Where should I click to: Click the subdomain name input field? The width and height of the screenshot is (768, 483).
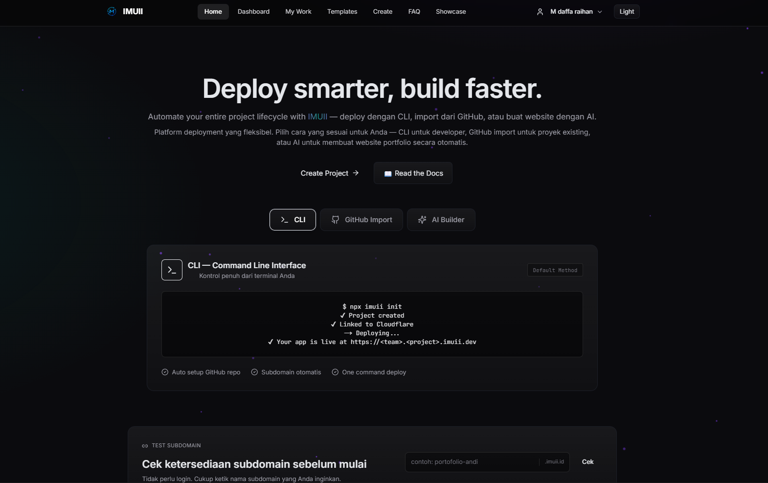point(472,462)
